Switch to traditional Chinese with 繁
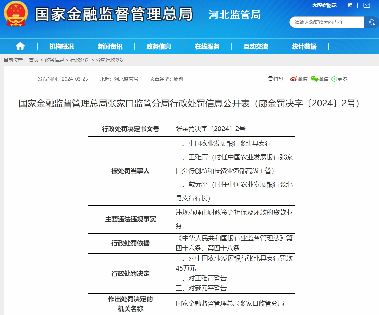379x315 pixels. [349, 5]
